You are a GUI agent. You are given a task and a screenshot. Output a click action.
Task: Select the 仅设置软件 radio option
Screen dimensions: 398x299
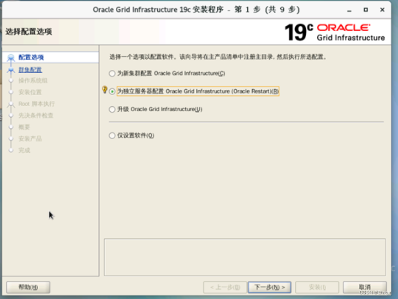coord(112,135)
